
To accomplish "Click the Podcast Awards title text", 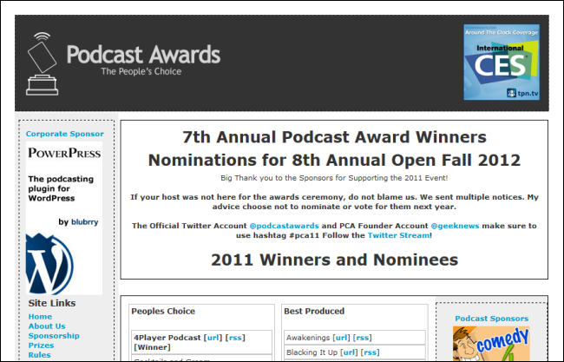I will tap(143, 55).
